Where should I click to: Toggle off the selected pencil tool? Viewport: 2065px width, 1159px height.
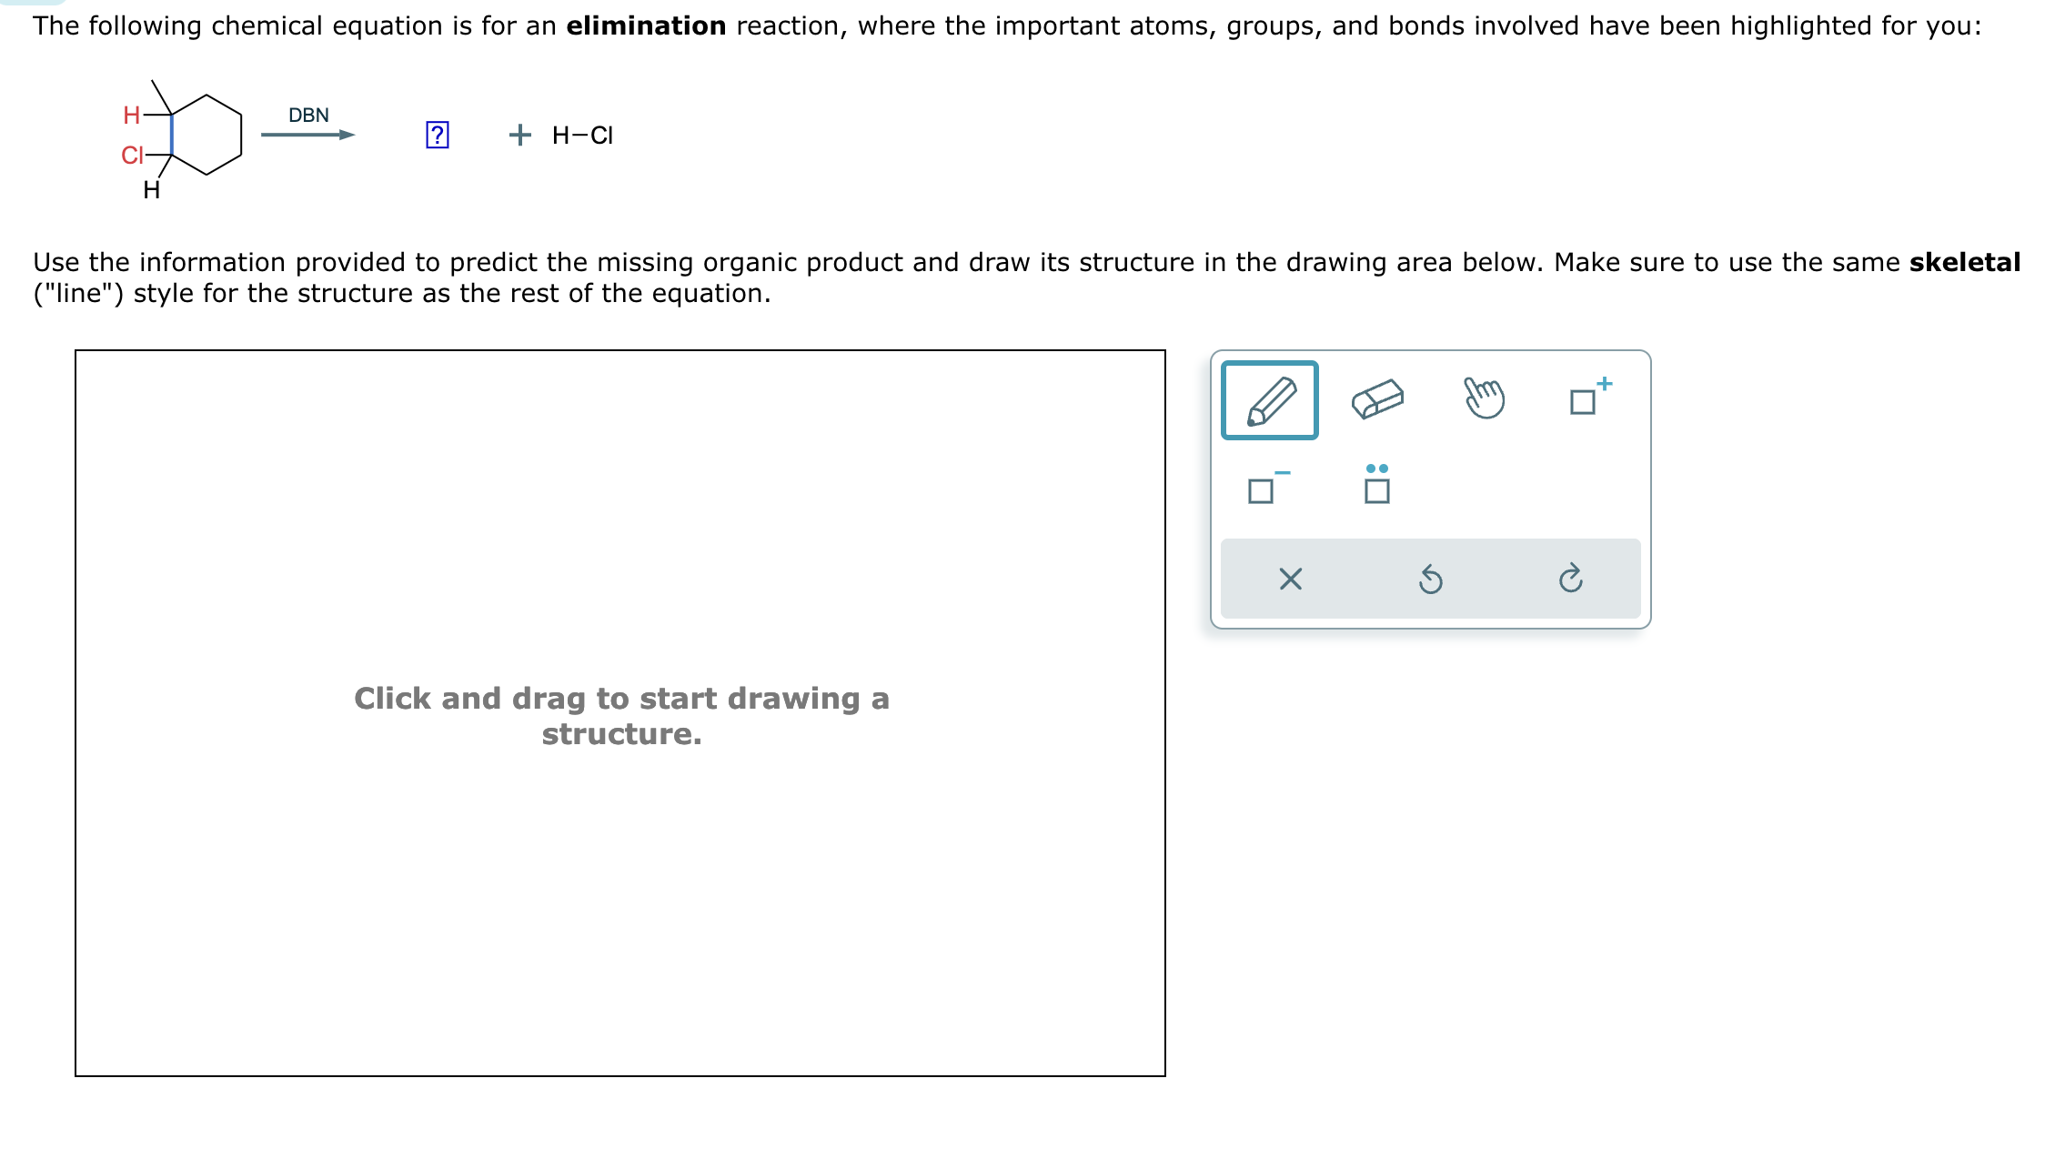tap(1270, 400)
